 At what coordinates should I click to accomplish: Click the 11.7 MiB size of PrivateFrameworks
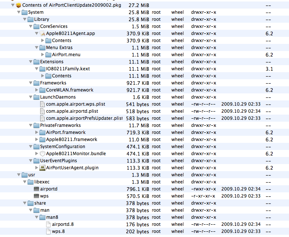coord(139,125)
